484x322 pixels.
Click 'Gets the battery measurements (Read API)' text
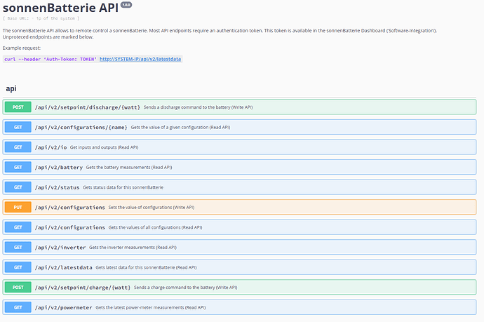129,168
